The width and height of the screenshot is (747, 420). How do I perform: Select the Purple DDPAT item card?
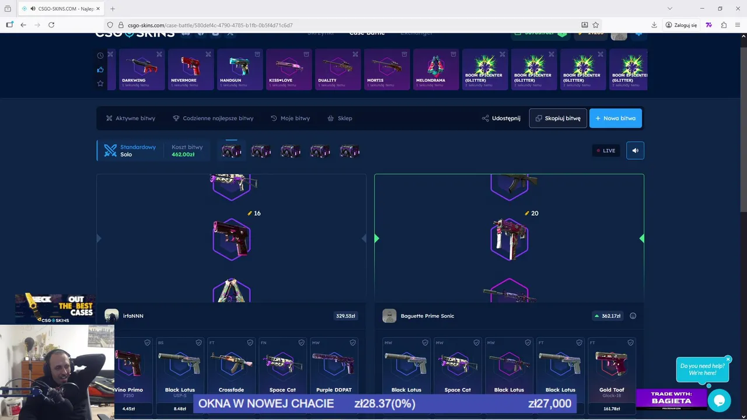click(x=334, y=376)
